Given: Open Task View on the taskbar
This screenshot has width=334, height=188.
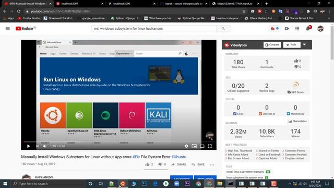Looking at the screenshot, I should pyautogui.click(x=101, y=183).
